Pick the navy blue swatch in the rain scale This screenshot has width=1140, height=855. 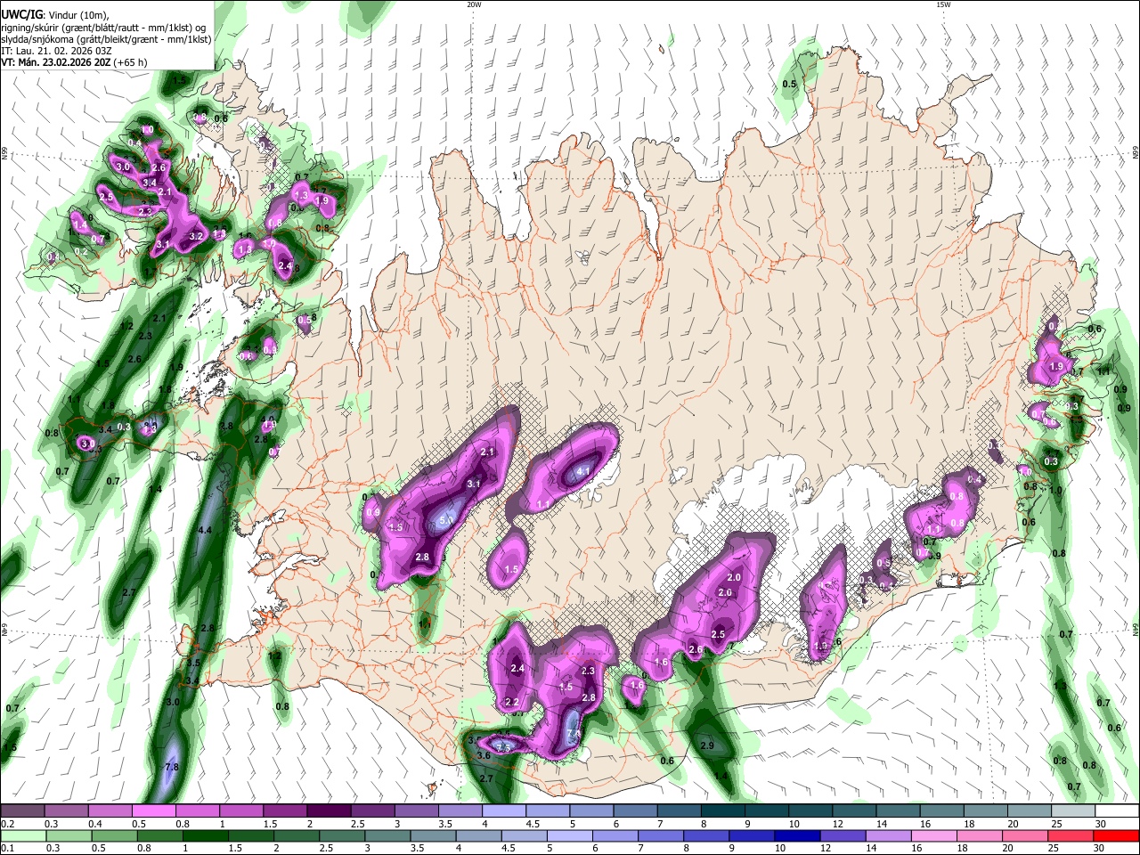pyautogui.click(x=795, y=836)
